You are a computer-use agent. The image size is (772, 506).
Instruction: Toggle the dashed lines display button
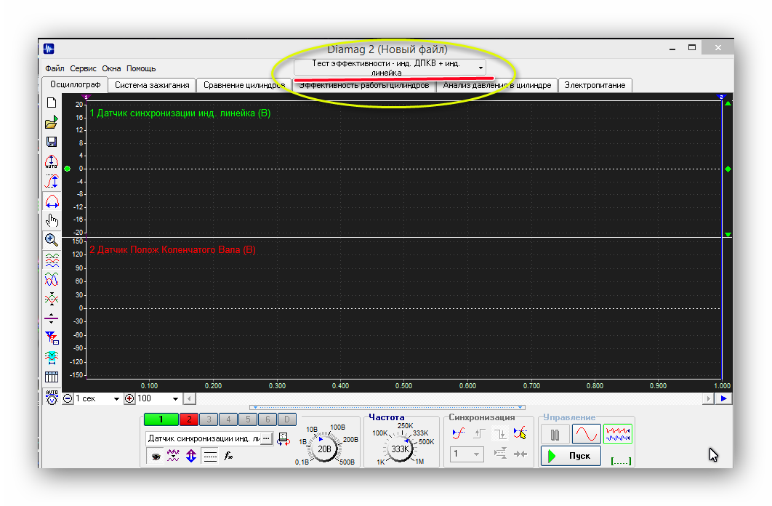[x=210, y=456]
